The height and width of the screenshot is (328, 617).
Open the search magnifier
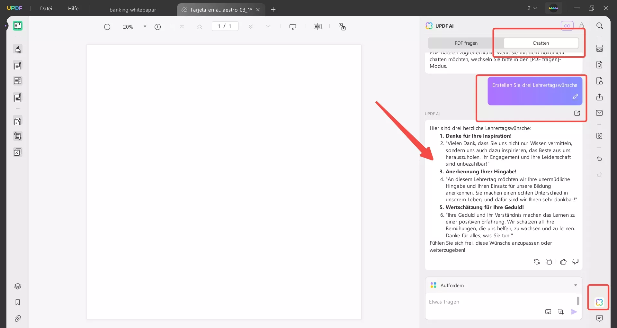coord(600,26)
